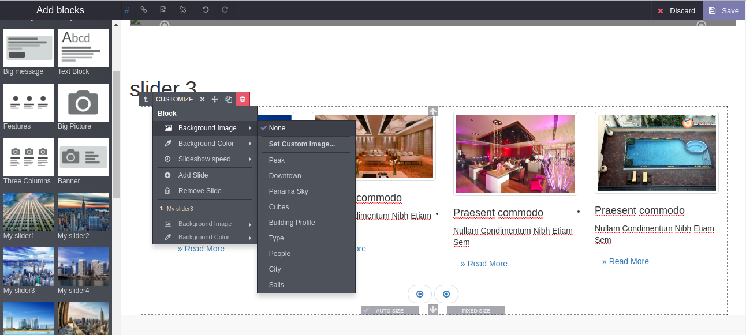Insert an image via the toolbar picture icon
The height and width of the screenshot is (335, 746).
pyautogui.click(x=163, y=10)
